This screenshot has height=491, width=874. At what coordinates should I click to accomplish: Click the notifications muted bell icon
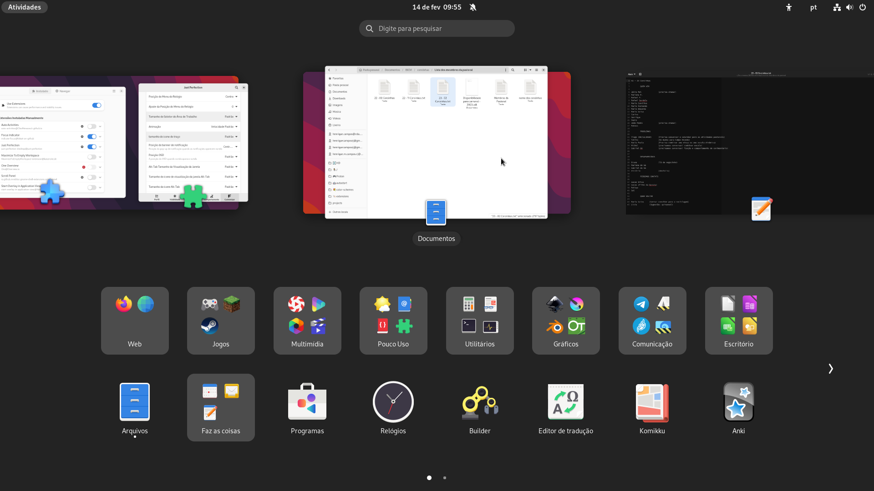click(473, 7)
